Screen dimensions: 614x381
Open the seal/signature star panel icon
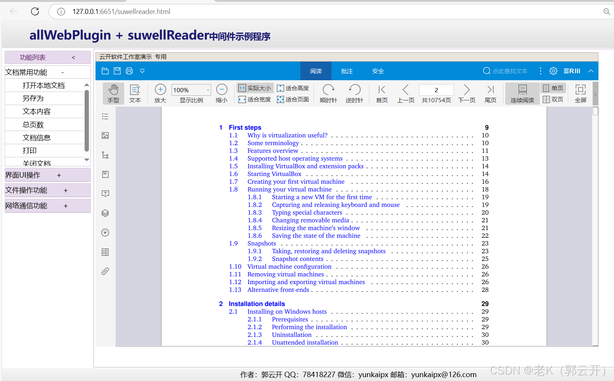click(105, 233)
